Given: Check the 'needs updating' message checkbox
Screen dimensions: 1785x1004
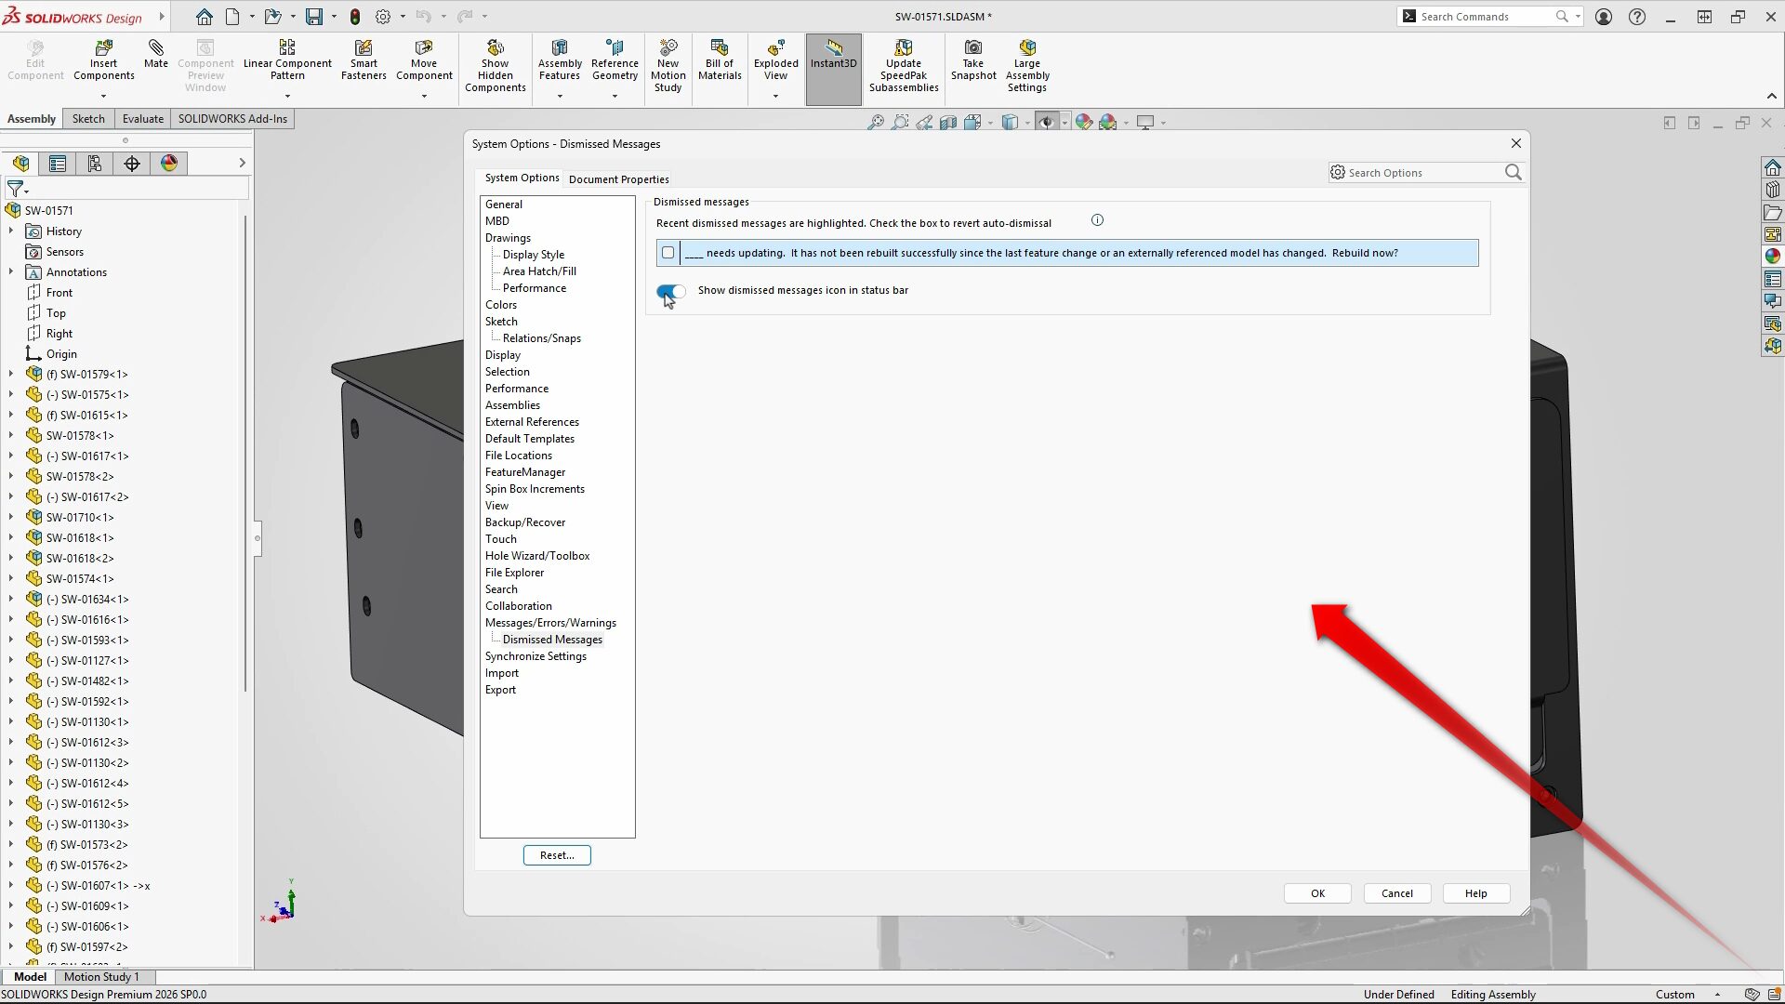Looking at the screenshot, I should [668, 253].
